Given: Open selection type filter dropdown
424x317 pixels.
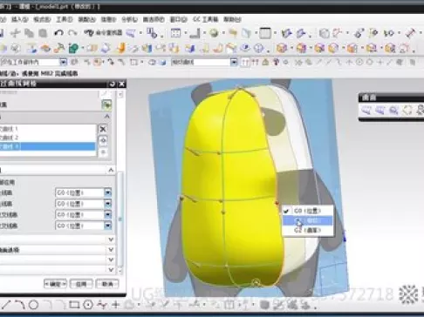Looking at the screenshot, I should tap(63, 62).
